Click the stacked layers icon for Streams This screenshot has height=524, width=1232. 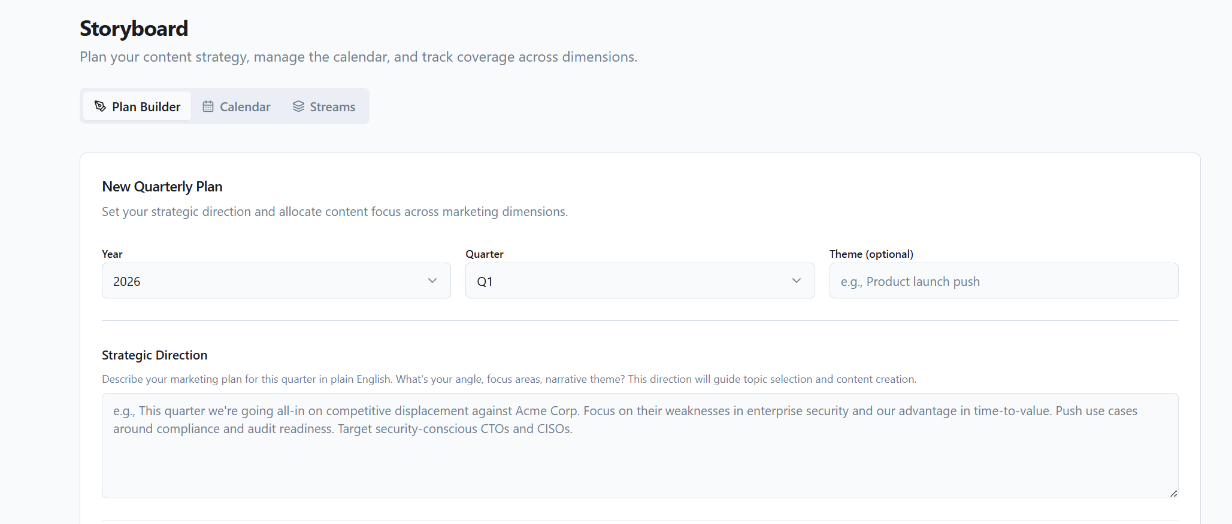tap(298, 106)
